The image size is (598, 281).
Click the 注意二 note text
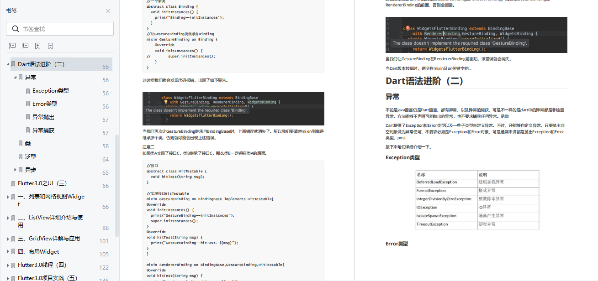pyautogui.click(x=148, y=147)
